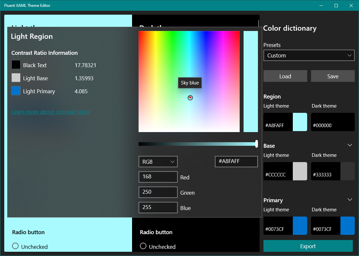Click the Sky blue point on the spectrum

[190, 98]
